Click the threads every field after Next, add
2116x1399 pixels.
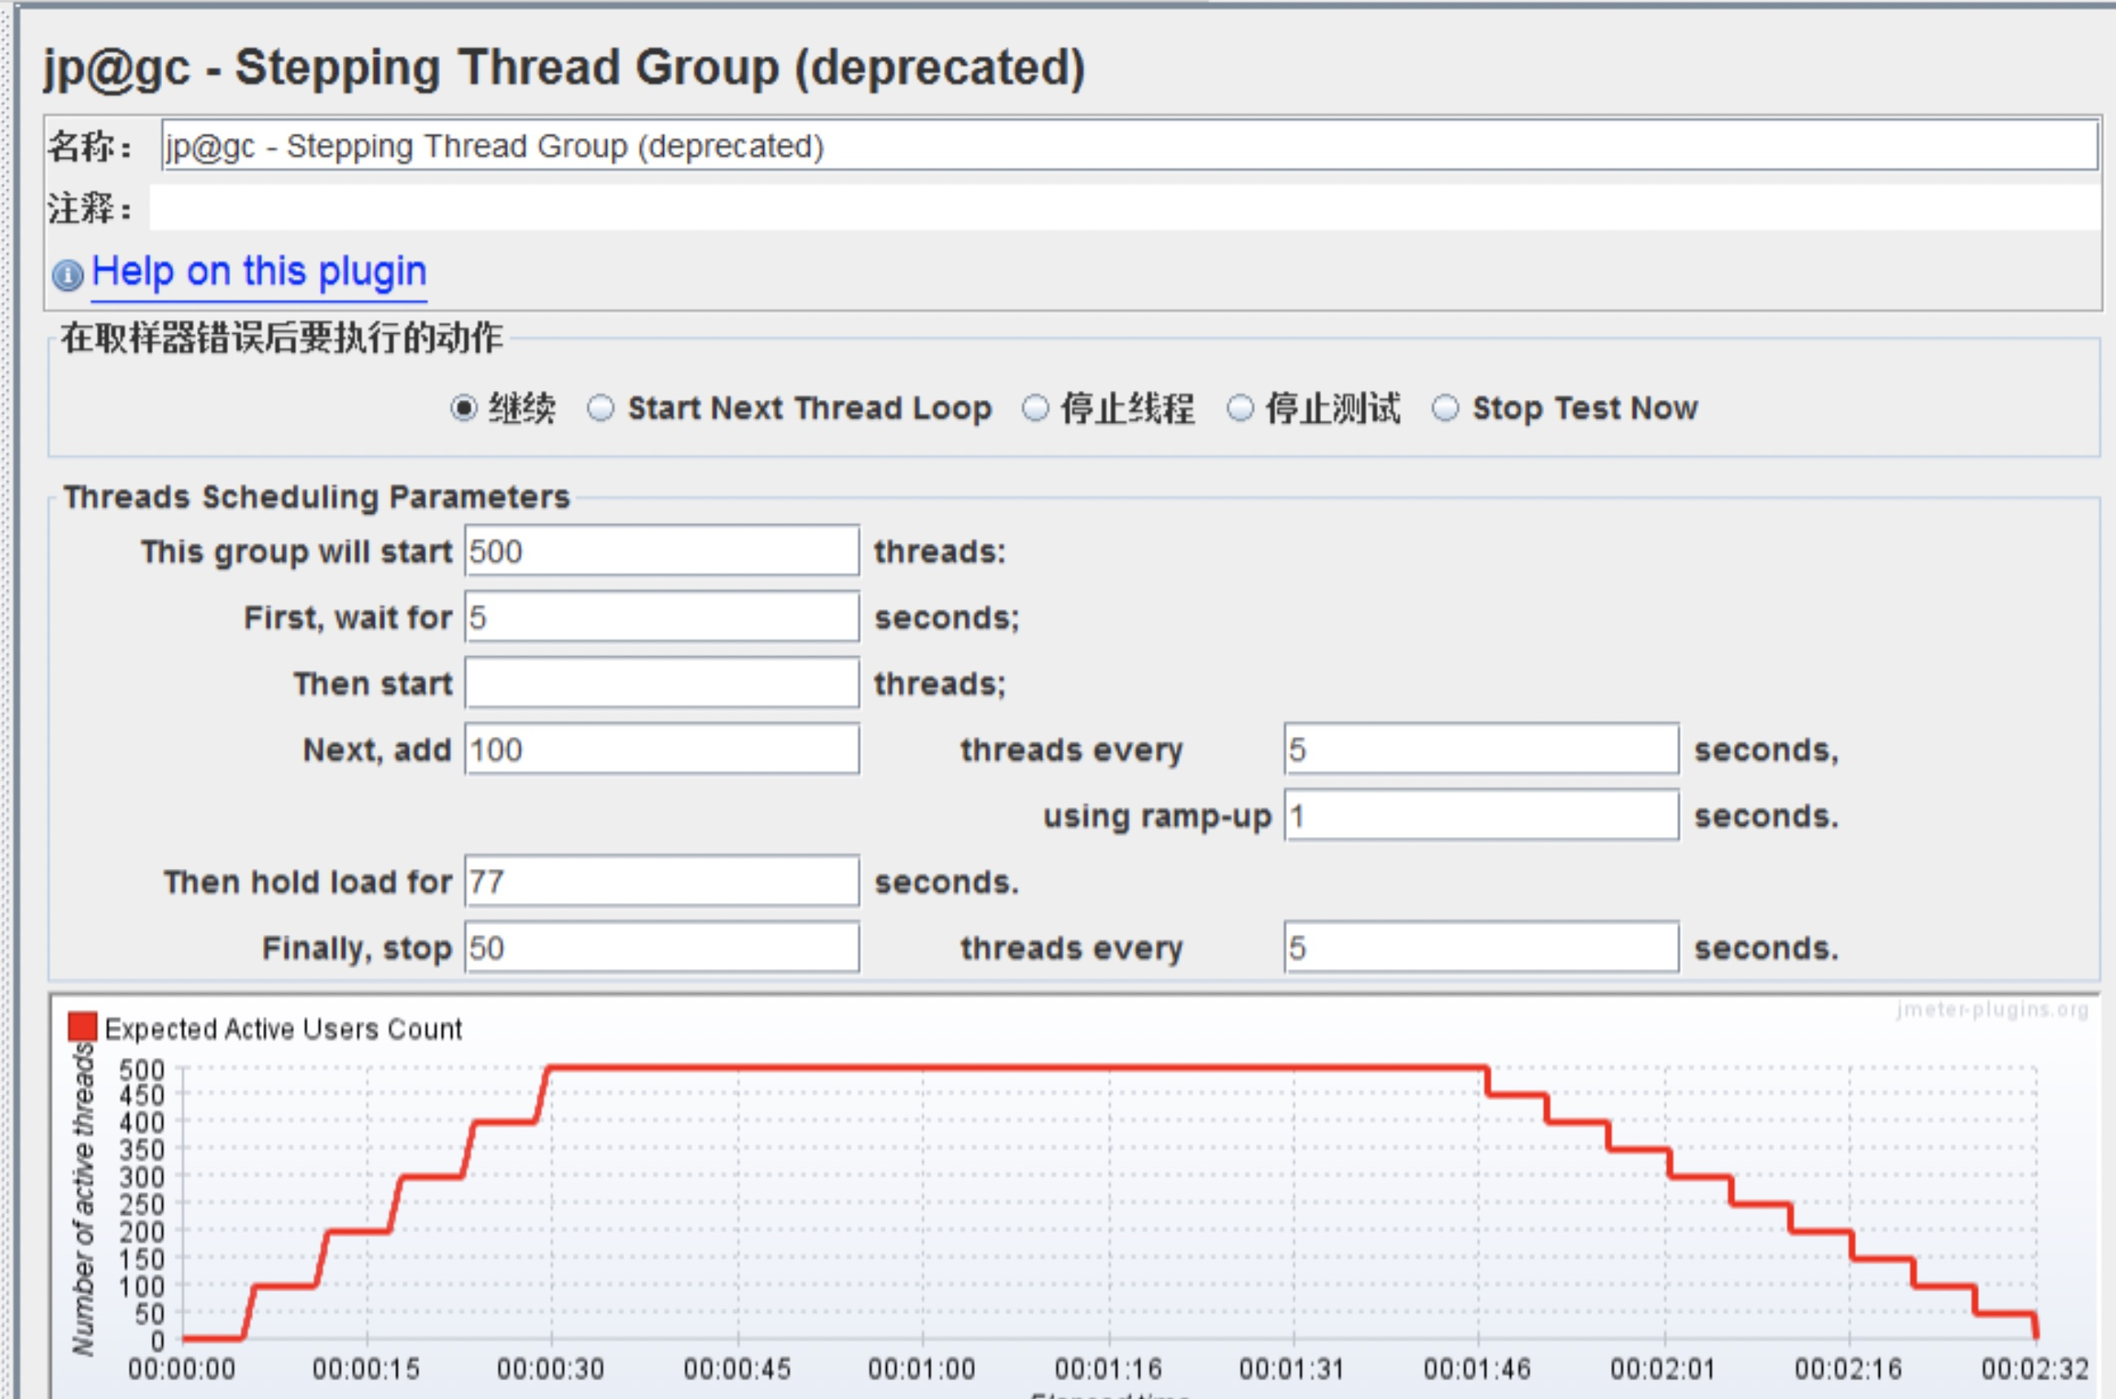[x=1481, y=749]
